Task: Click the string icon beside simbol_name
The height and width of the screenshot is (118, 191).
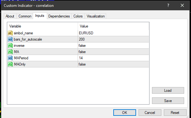Action: [10, 33]
